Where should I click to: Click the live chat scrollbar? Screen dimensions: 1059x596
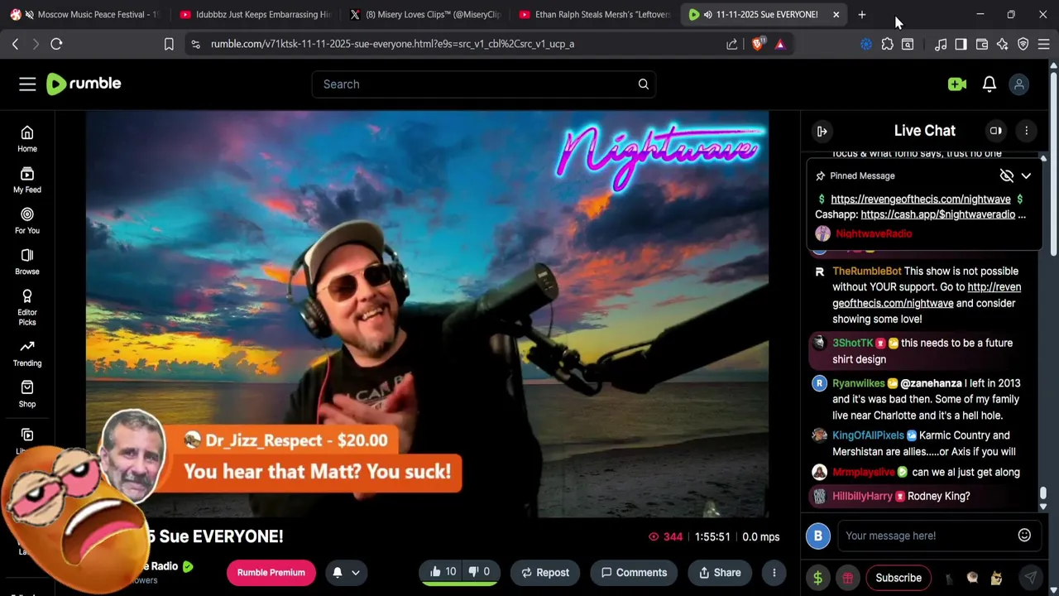click(x=1043, y=494)
